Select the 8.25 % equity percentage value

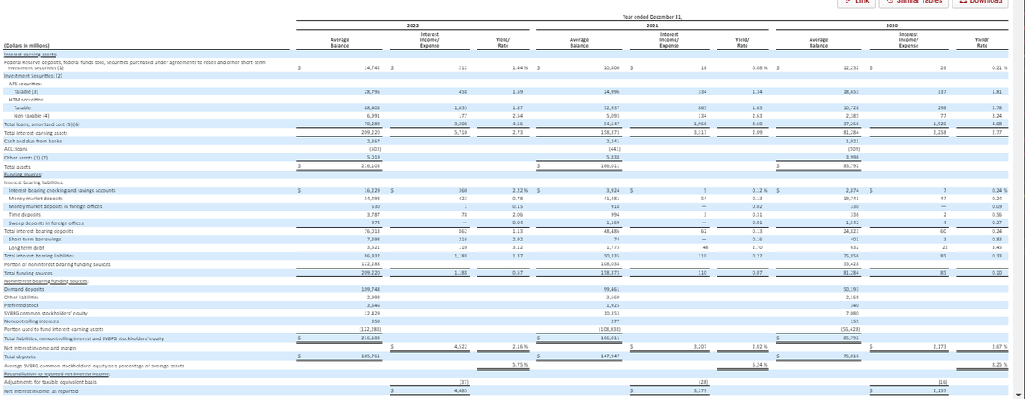coord(1000,364)
